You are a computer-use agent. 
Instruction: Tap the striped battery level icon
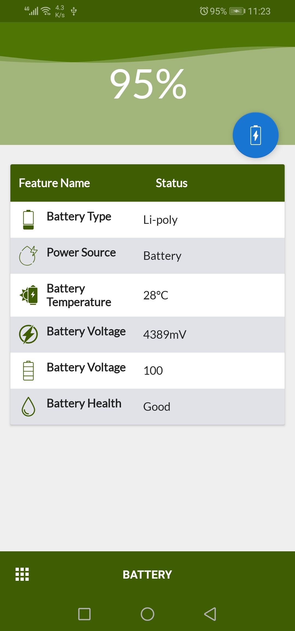pyautogui.click(x=28, y=370)
